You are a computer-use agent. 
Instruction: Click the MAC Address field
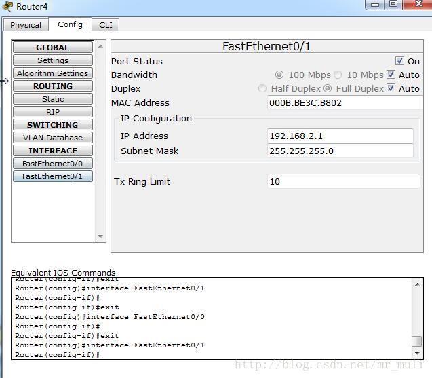point(344,103)
